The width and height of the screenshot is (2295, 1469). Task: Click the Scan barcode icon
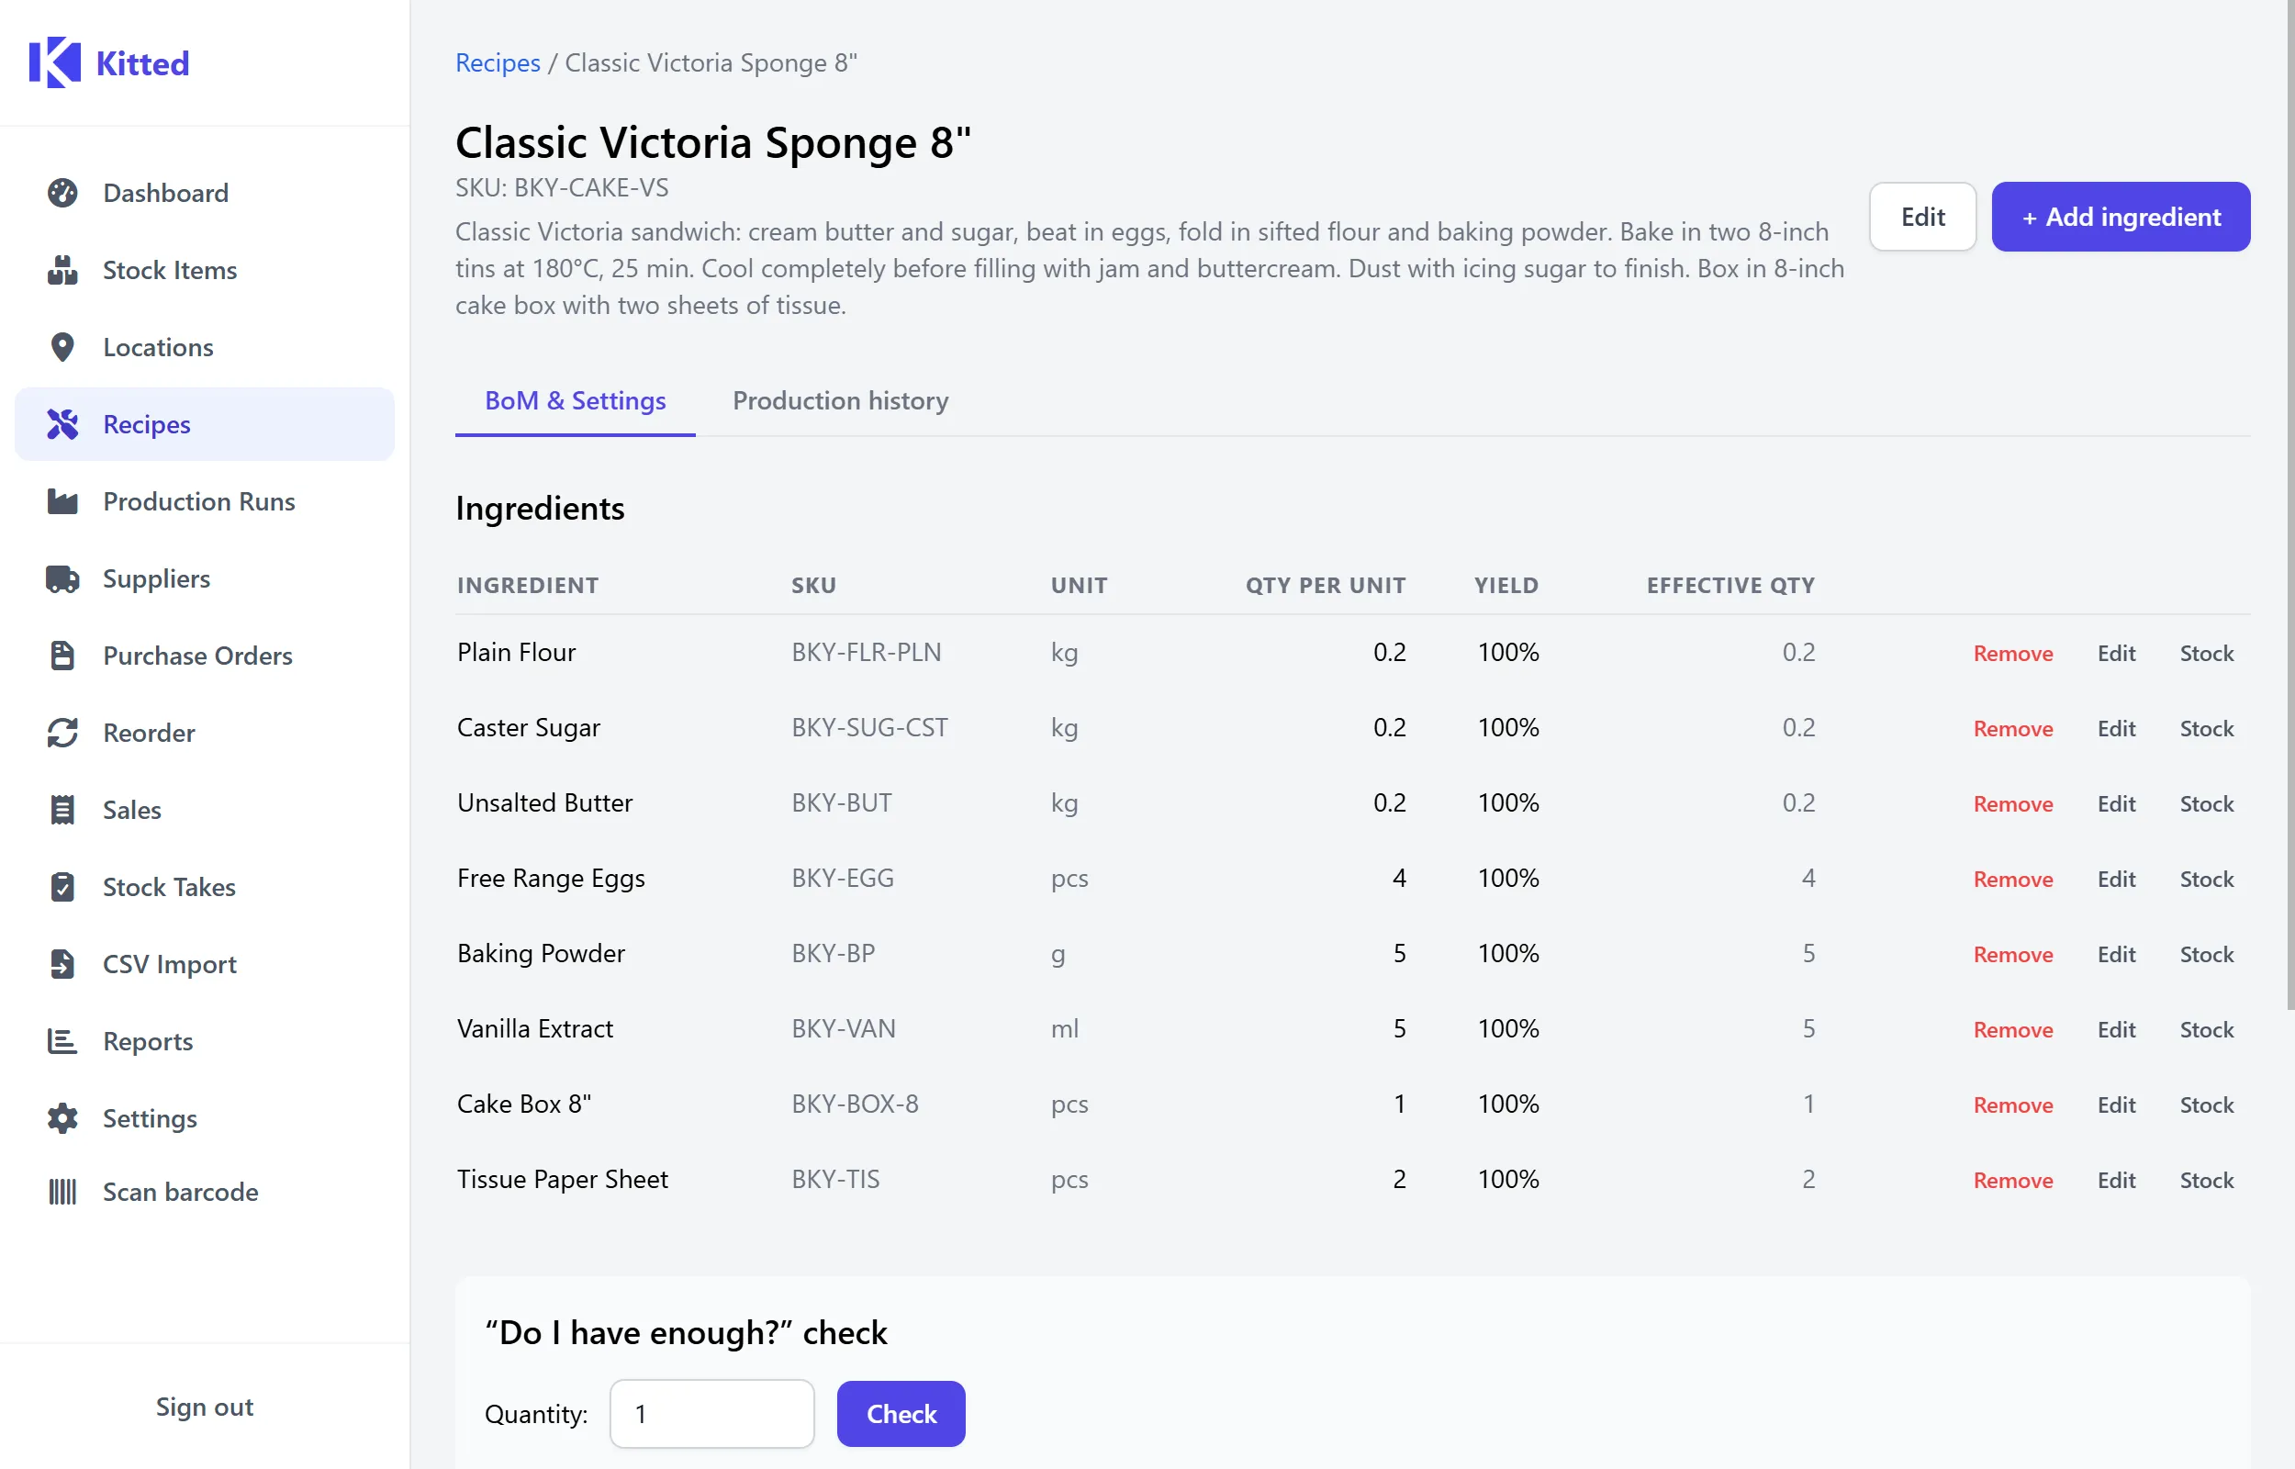point(63,1192)
